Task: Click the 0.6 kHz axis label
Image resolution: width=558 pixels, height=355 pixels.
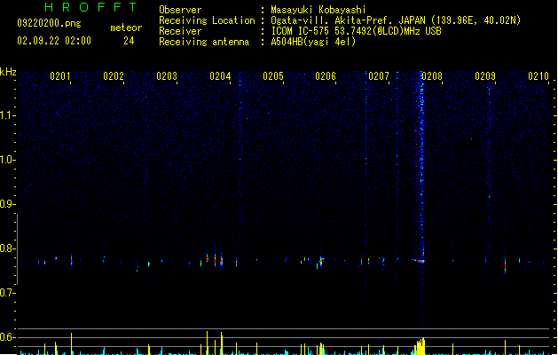Action: click(7, 337)
